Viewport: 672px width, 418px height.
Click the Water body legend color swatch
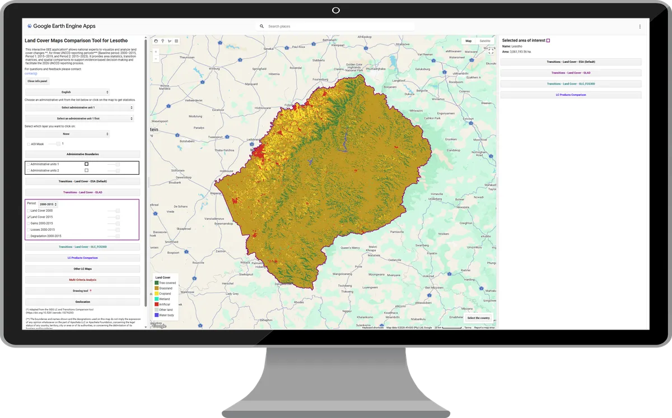pyautogui.click(x=157, y=315)
